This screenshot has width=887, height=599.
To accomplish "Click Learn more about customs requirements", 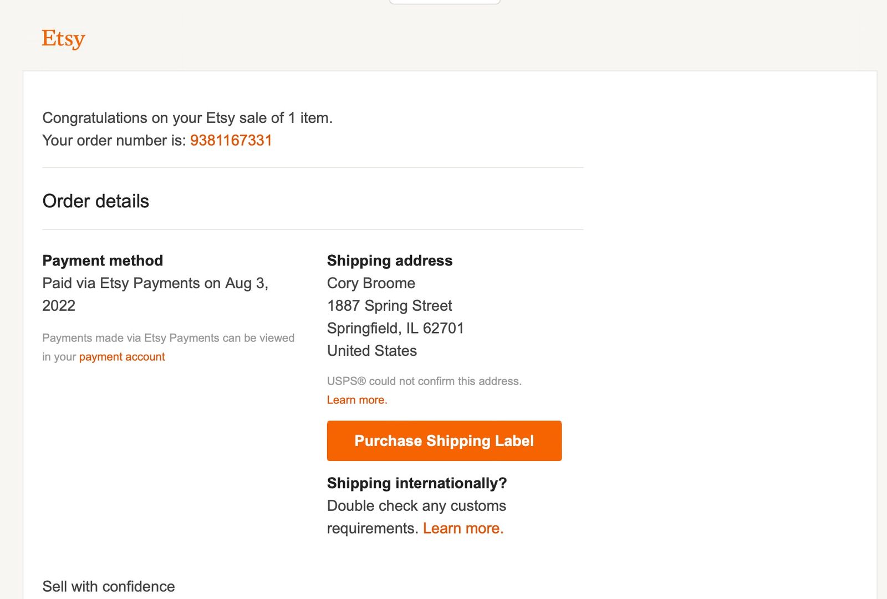I will click(463, 528).
